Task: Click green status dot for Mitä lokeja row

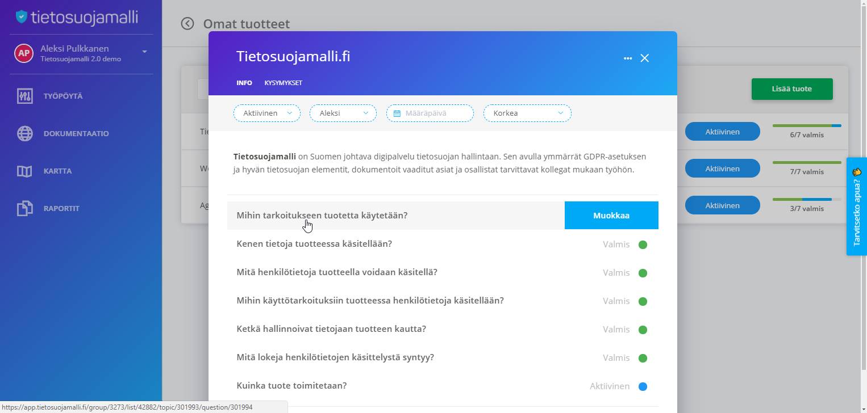Action: point(643,359)
